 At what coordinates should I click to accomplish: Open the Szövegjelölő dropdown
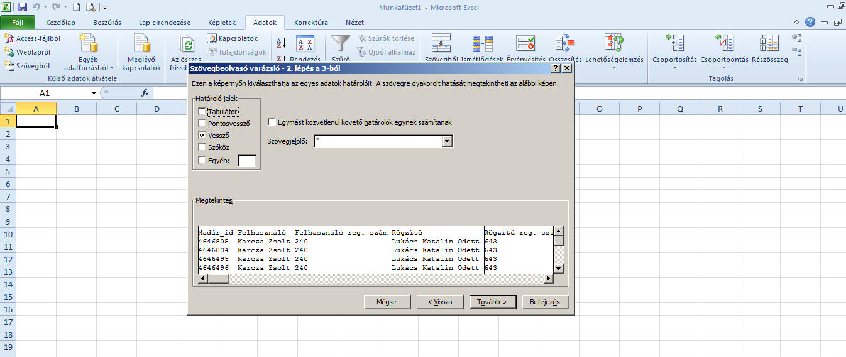448,142
